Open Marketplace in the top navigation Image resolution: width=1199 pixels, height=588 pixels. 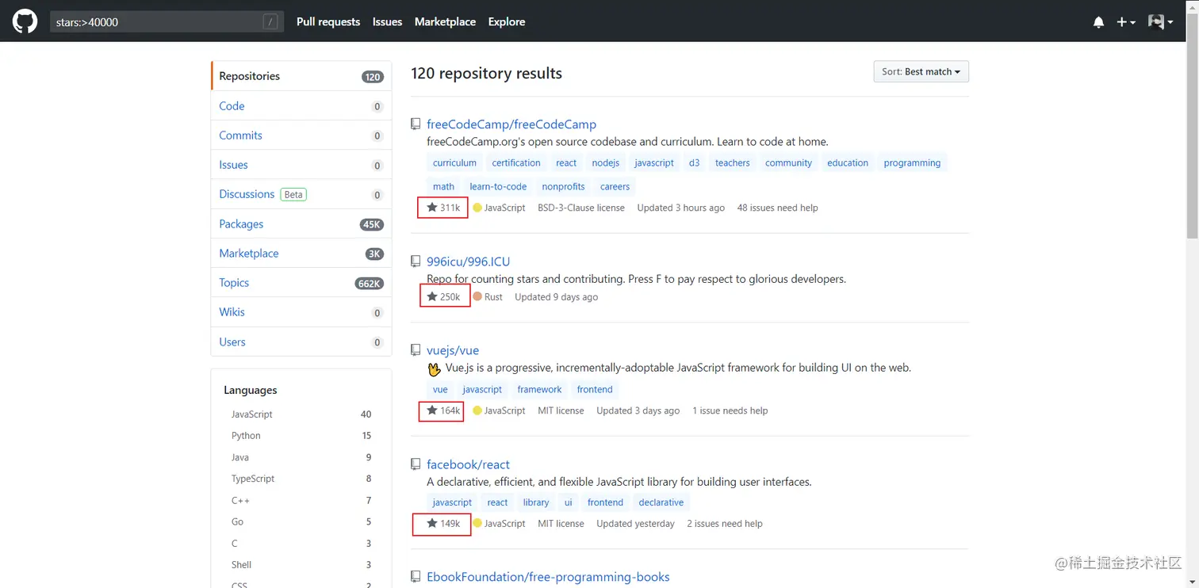[445, 22]
